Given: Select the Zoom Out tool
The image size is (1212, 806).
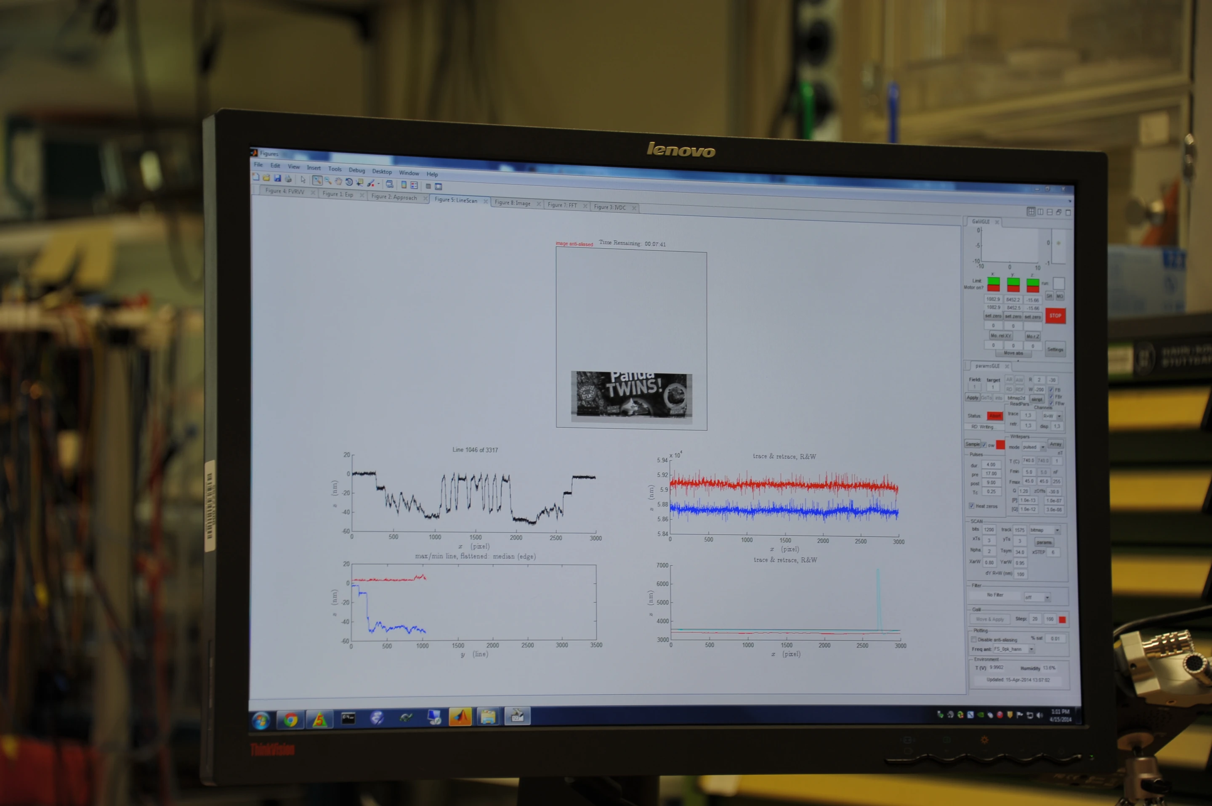Looking at the screenshot, I should click(327, 180).
